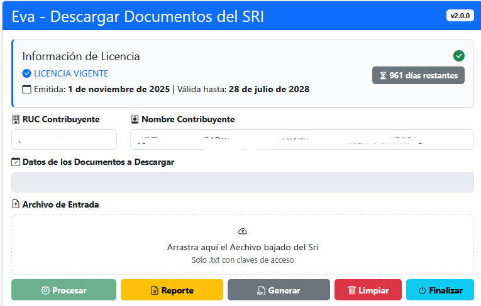Click the calendar-check icon beside Datos de los Documentos
Viewport: 481px width, 306px height.
pyautogui.click(x=16, y=162)
